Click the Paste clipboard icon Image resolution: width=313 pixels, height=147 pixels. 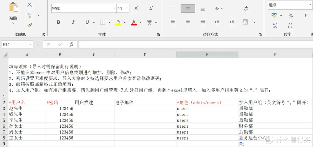point(14,7)
